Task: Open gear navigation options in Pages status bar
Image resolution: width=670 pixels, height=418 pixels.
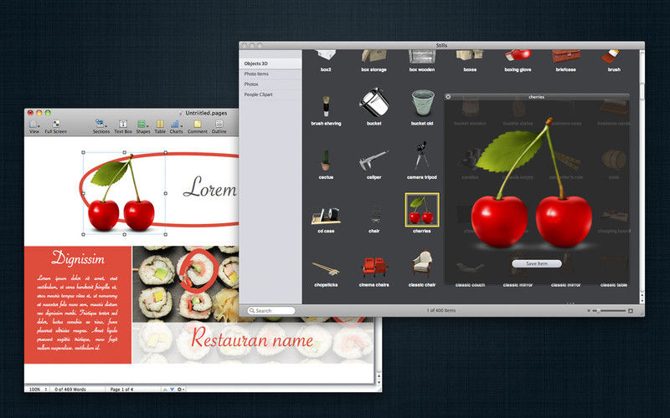Action: (181, 390)
